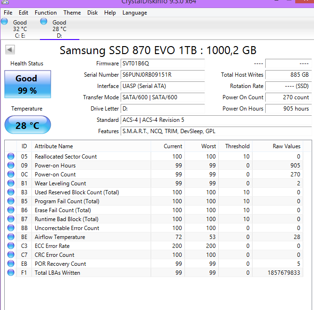Click the Attribute Name column header
This screenshot has height=310, width=314.
[92, 146]
